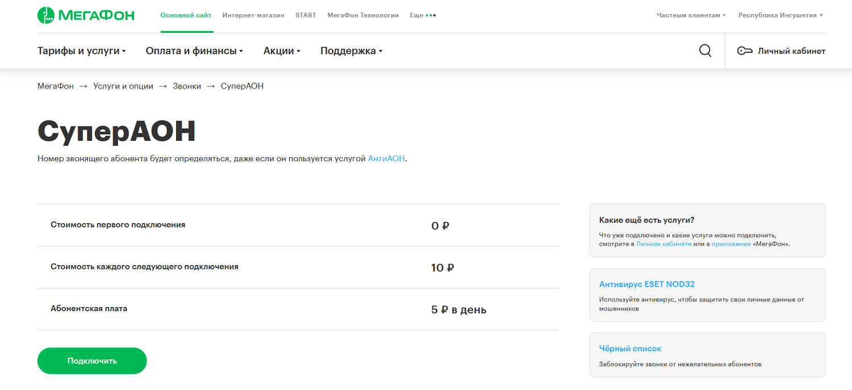This screenshot has width=852, height=390.
Task: Open the Чёрный список card link
Action: [x=630, y=349]
